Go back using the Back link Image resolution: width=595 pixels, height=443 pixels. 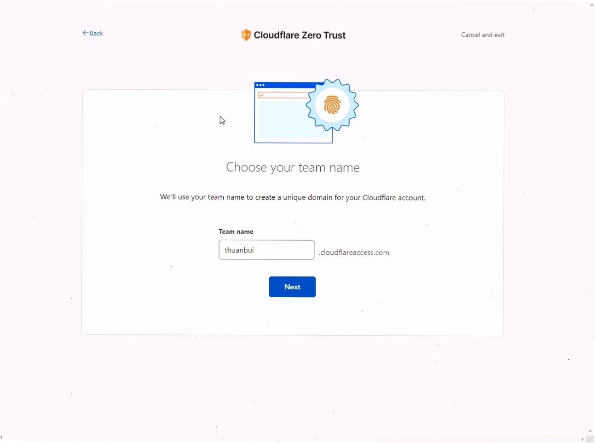92,33
